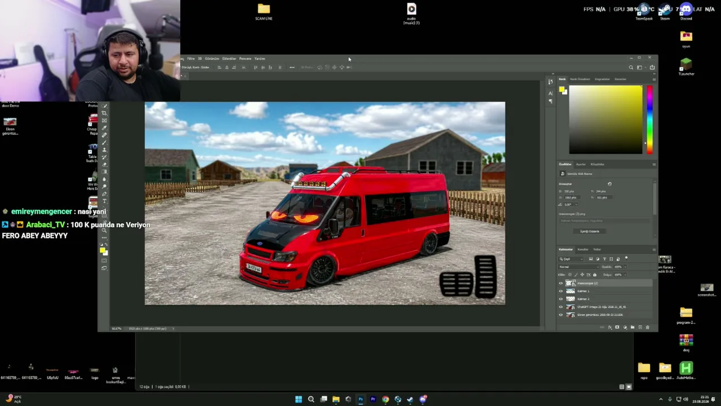This screenshot has width=721, height=406.
Task: Toggle lock transparent pixels
Action: pos(571,275)
